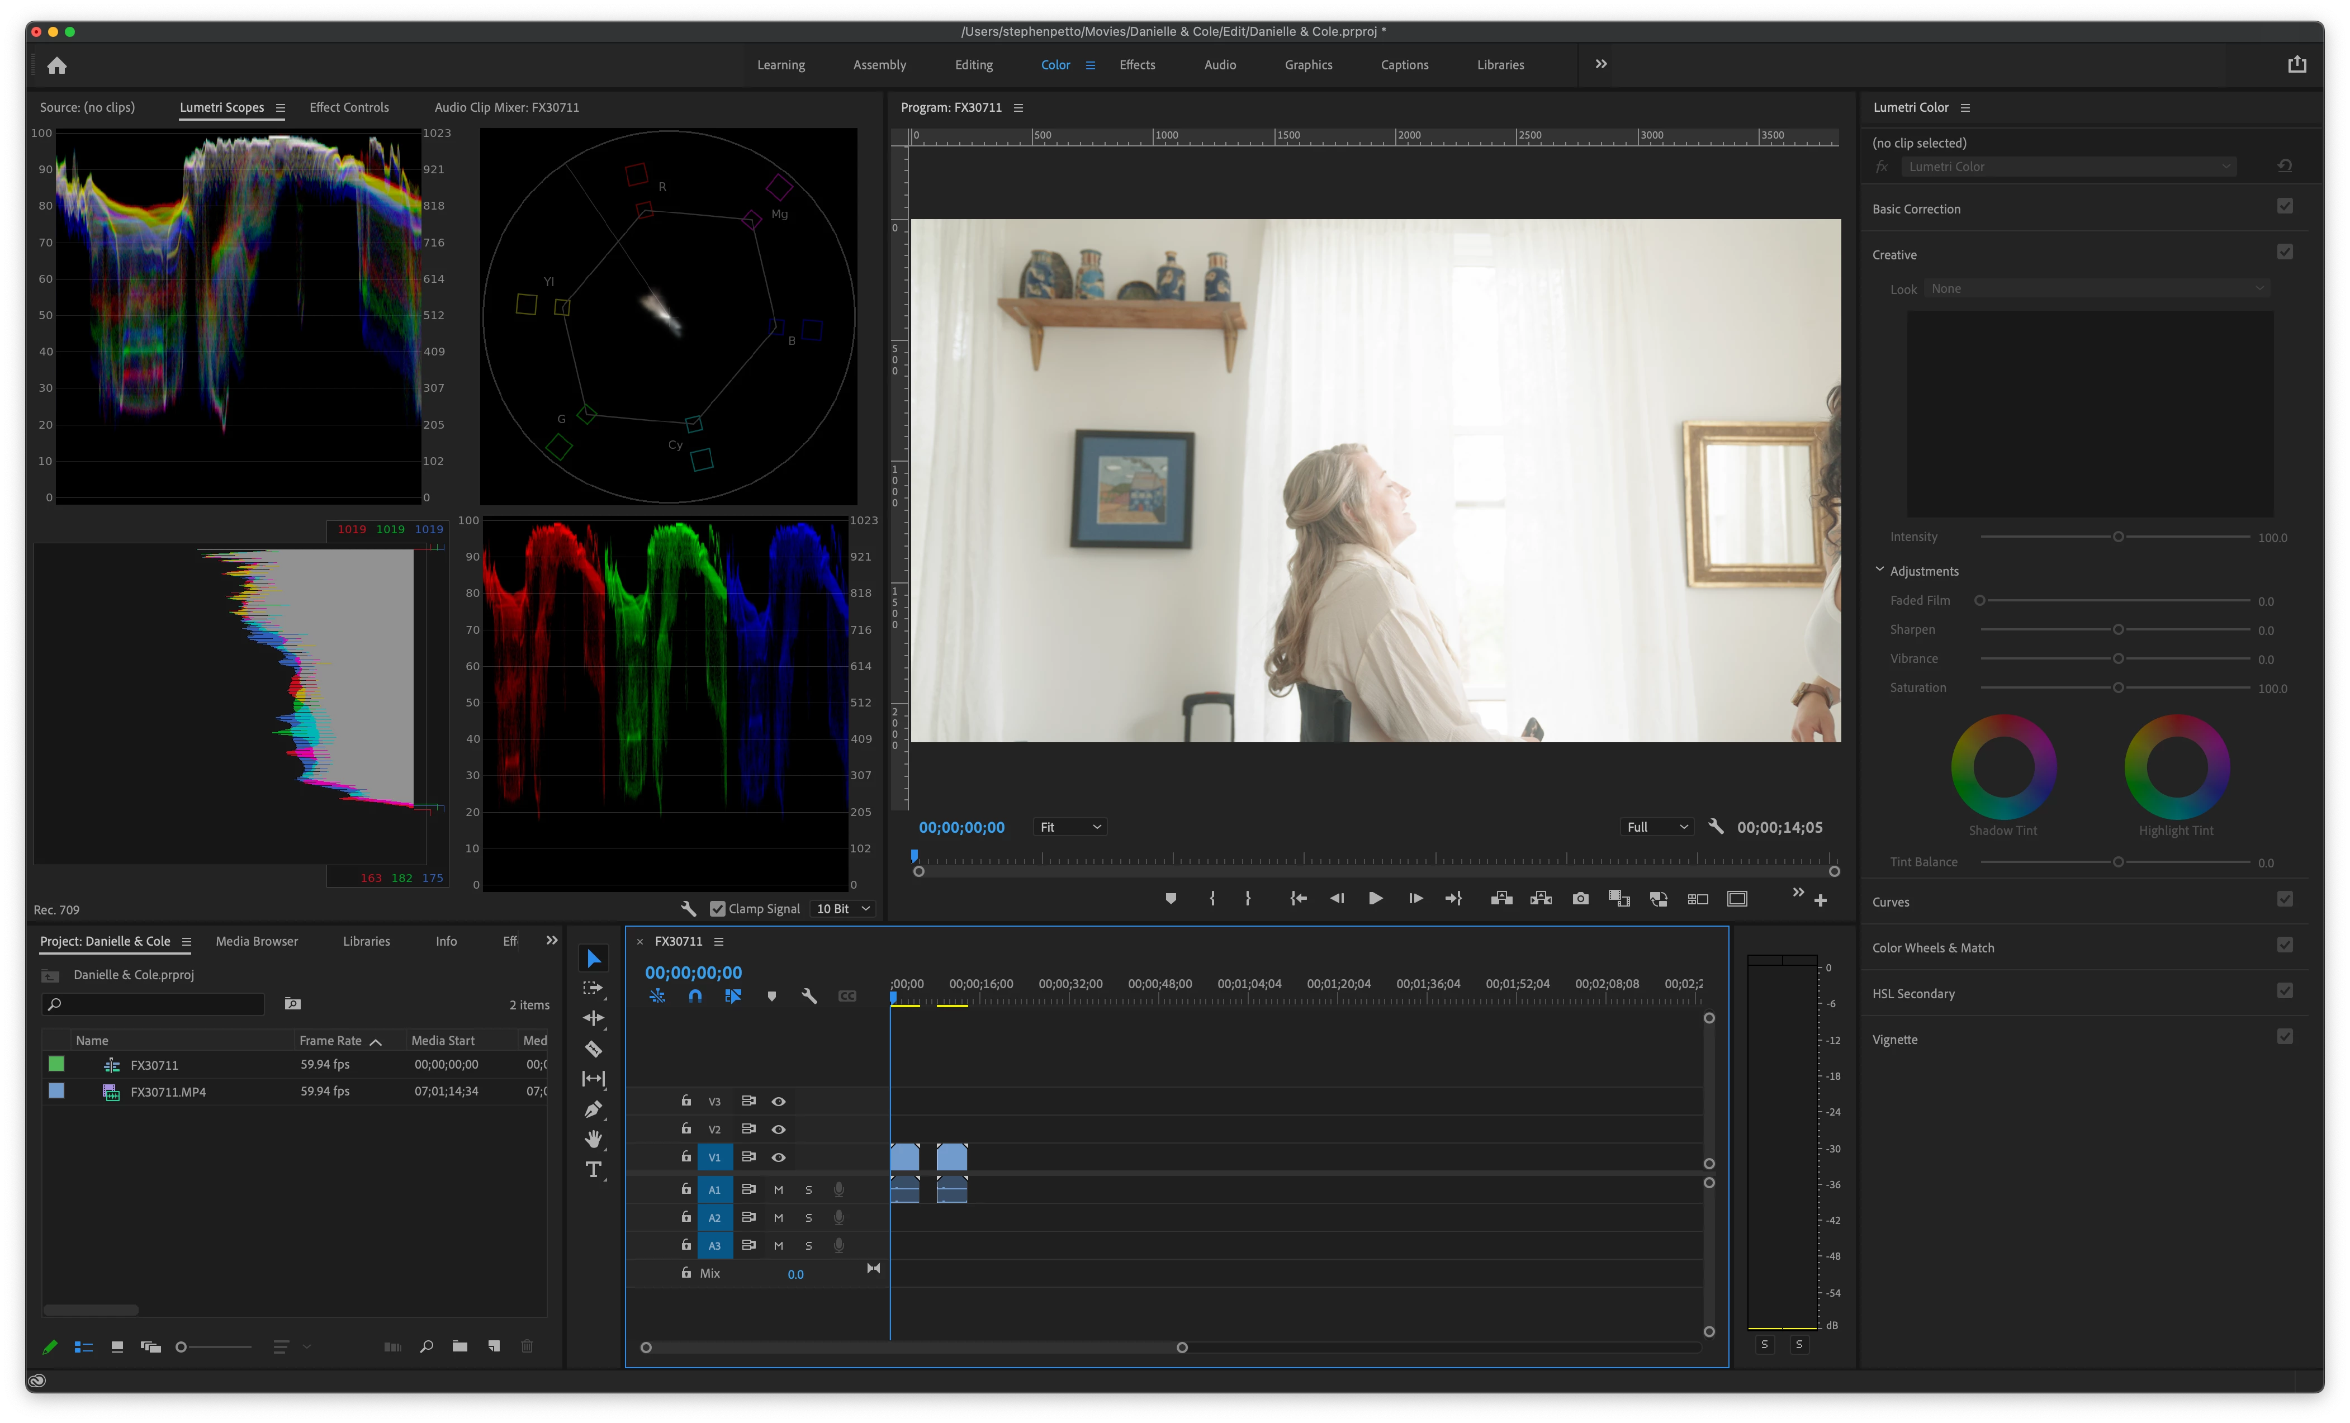
Task: Open the 10 Bit scope dropdown
Action: pyautogui.click(x=843, y=909)
